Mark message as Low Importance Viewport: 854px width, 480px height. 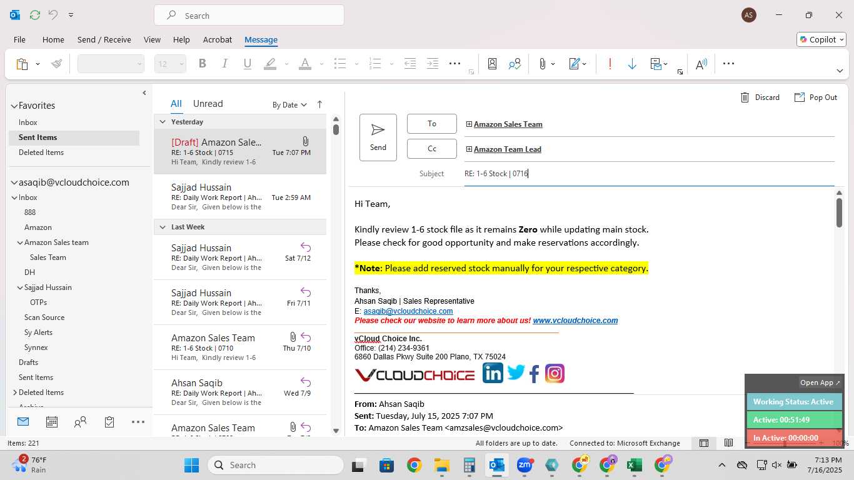[632, 64]
